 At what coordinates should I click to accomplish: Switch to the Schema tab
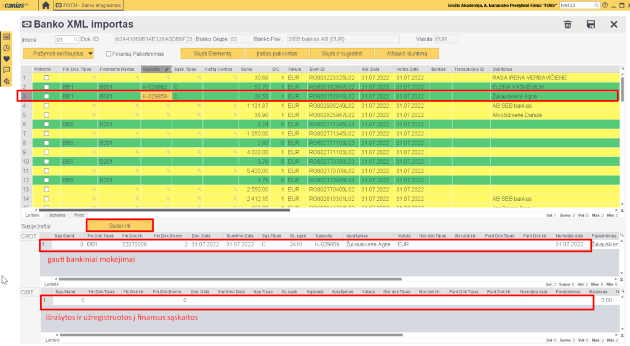click(57, 215)
